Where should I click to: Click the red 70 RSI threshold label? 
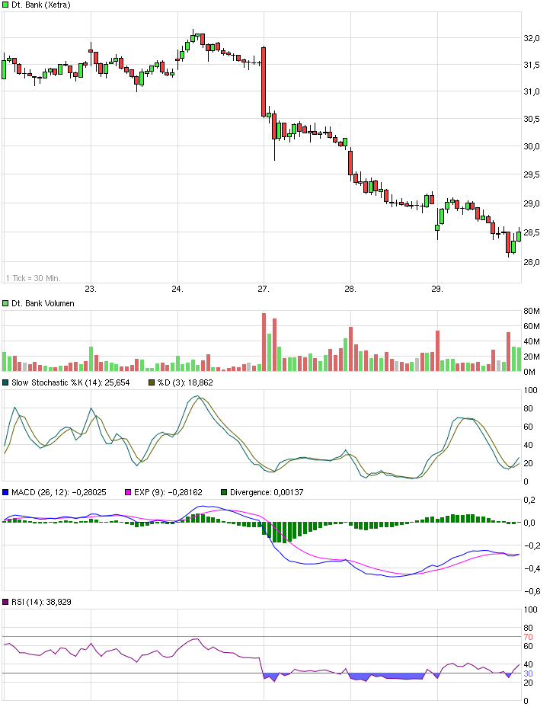(528, 637)
